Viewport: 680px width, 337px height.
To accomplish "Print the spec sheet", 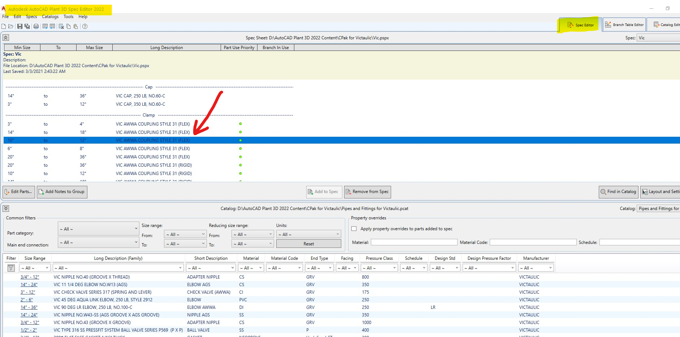I will [x=36, y=26].
